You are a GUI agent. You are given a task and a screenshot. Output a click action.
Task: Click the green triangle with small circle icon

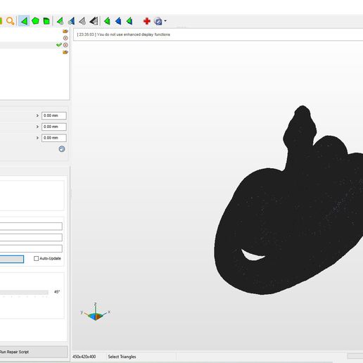tap(60, 21)
